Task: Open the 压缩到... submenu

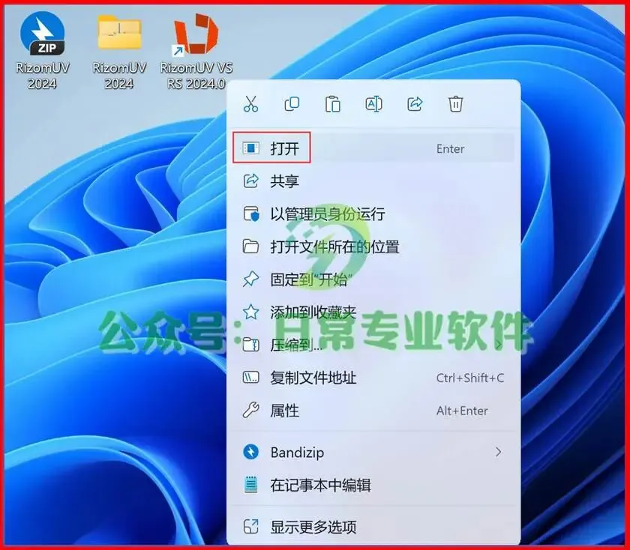Action: 373,345
